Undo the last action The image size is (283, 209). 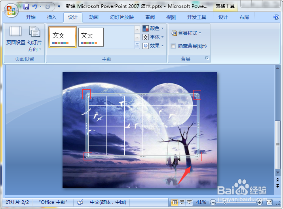[x=34, y=7]
